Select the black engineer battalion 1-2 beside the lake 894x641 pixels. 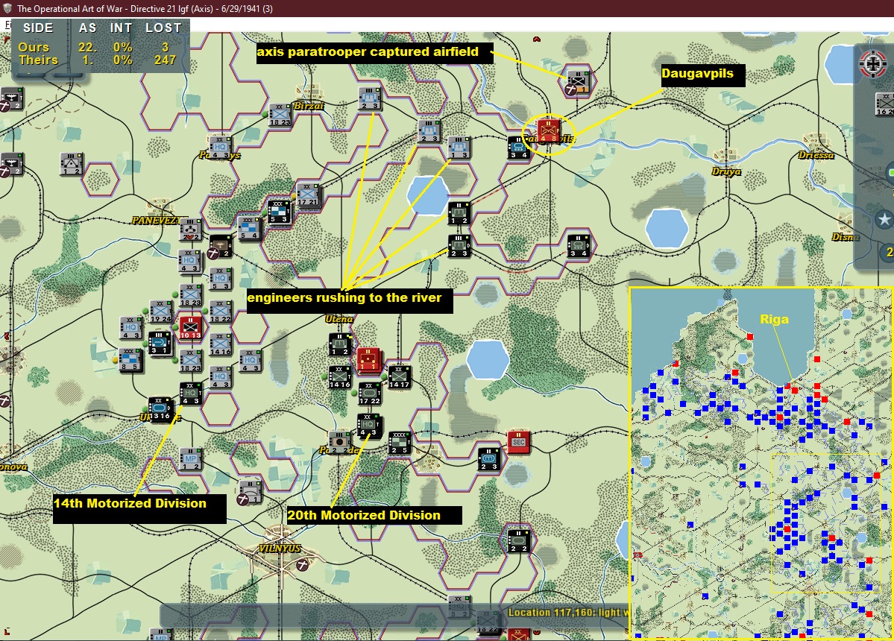pyautogui.click(x=459, y=213)
